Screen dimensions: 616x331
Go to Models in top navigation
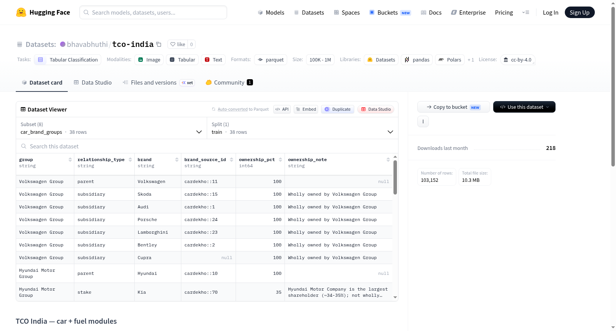click(271, 12)
